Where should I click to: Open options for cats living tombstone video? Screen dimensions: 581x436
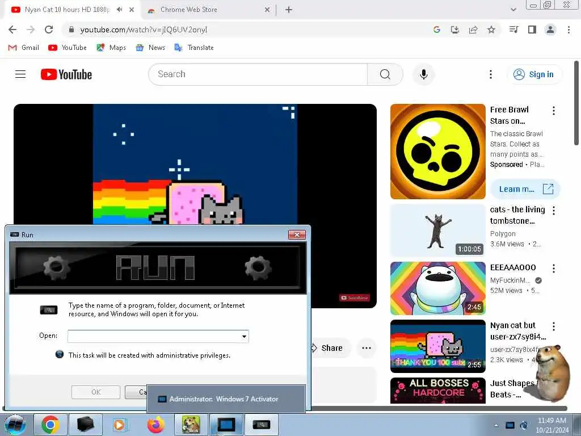click(x=554, y=211)
